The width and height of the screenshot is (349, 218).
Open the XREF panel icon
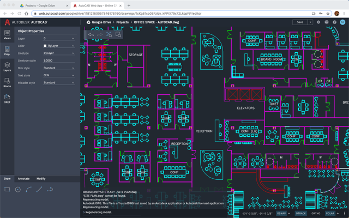tap(7, 99)
